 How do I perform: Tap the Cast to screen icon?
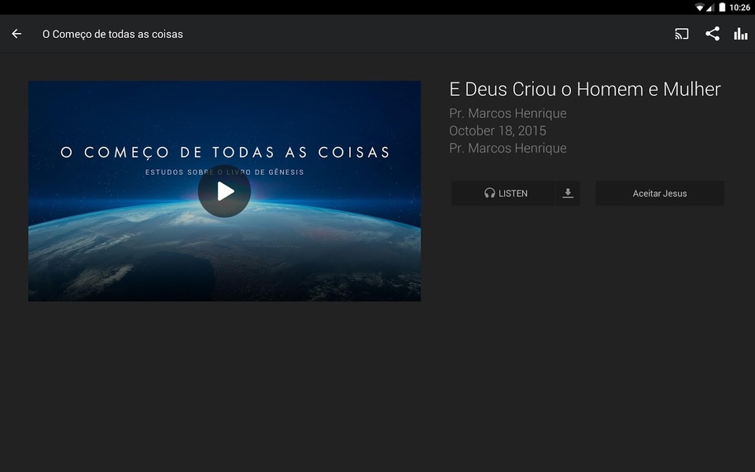point(681,34)
